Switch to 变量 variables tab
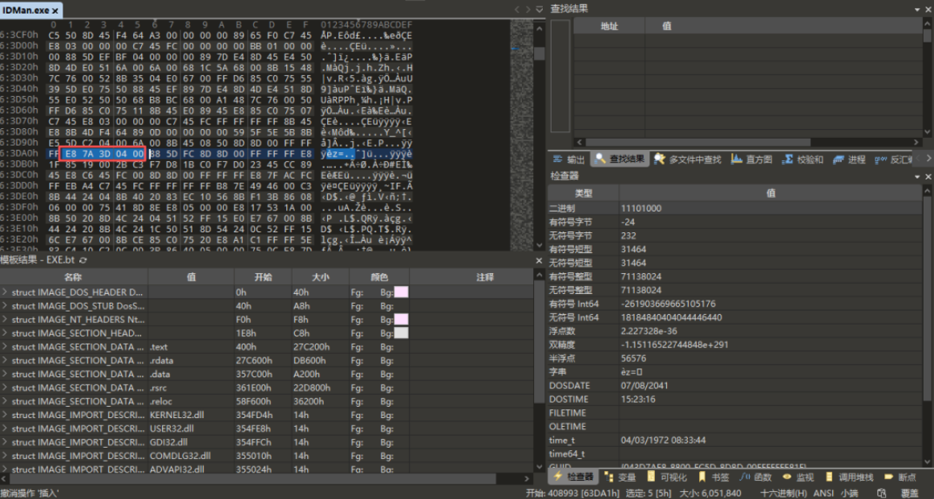Screen dimensions: 934x499 point(620,477)
